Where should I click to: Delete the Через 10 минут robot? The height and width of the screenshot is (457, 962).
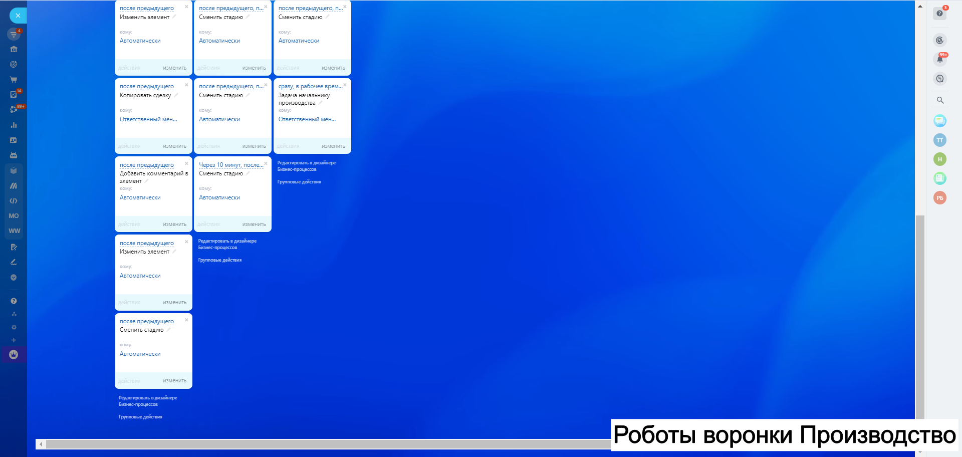click(x=266, y=163)
